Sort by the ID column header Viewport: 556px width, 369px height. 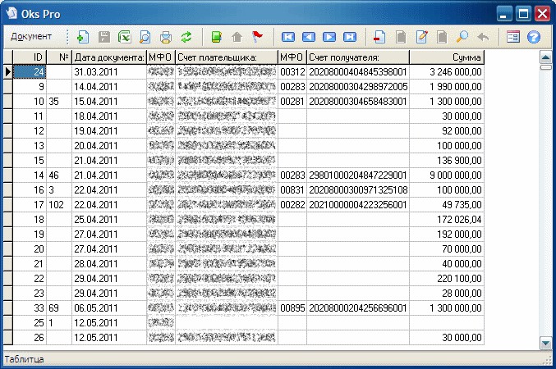[30, 57]
